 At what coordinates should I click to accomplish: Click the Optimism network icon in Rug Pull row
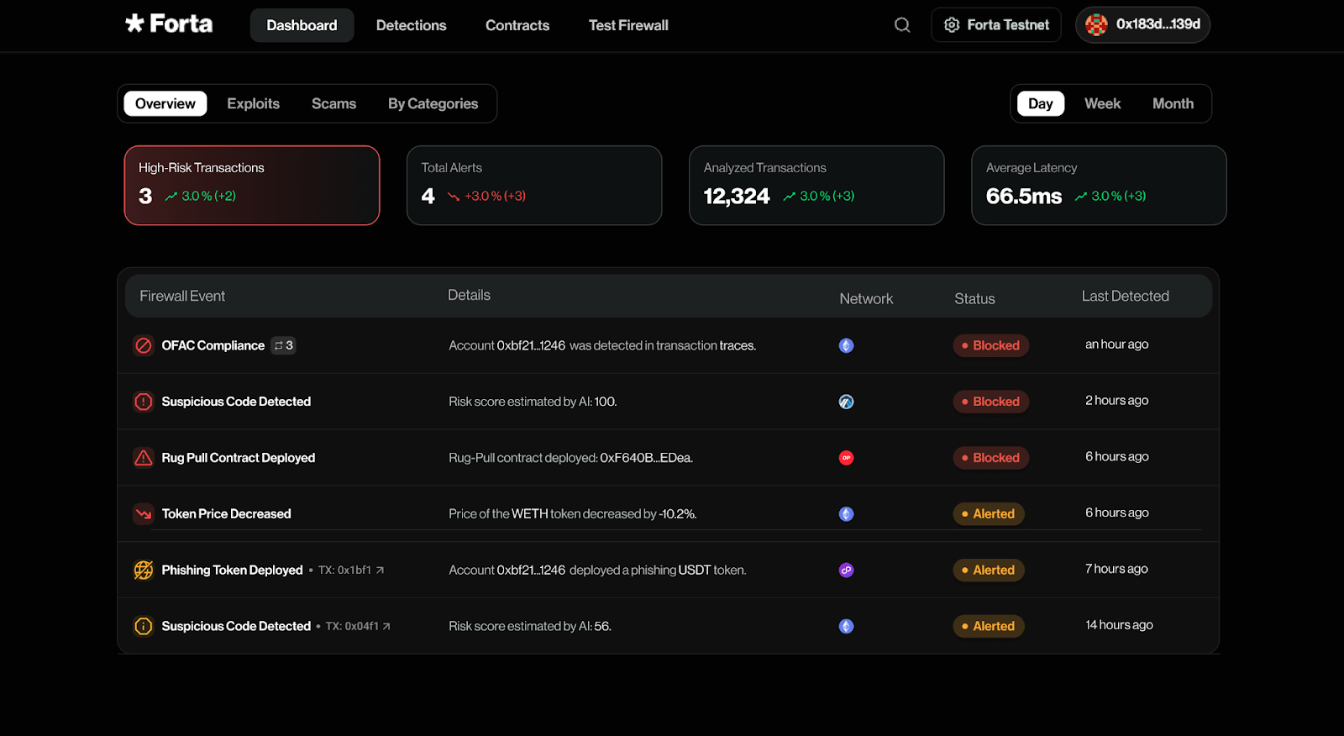pyautogui.click(x=846, y=458)
